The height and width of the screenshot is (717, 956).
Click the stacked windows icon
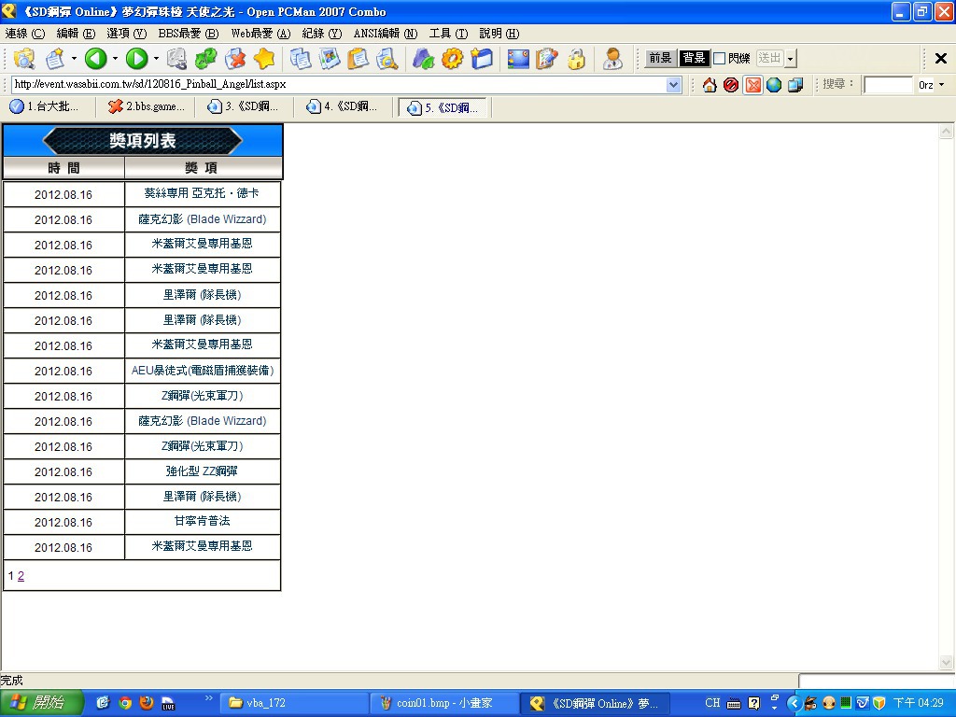[x=795, y=85]
